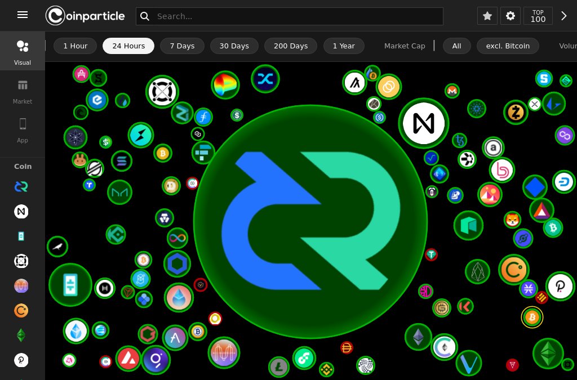Viewport: 577px width, 380px height.
Task: Select the 24 Hours timeframe
Action: (128, 46)
